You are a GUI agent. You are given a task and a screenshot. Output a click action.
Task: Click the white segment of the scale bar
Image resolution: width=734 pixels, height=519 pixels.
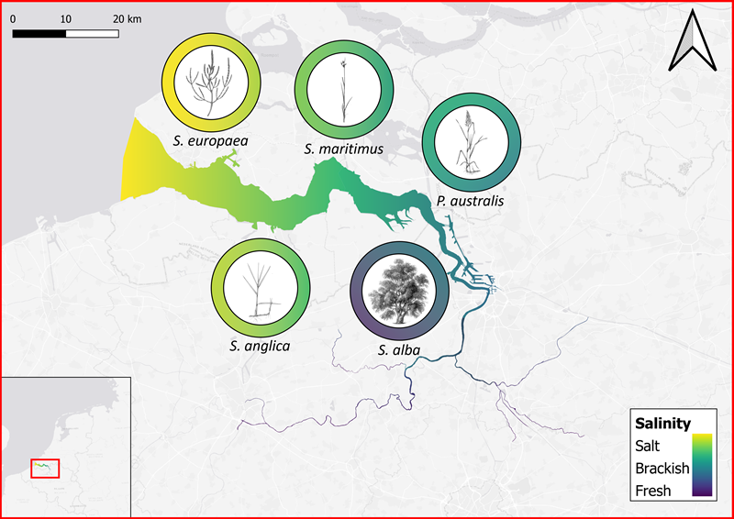point(92,34)
